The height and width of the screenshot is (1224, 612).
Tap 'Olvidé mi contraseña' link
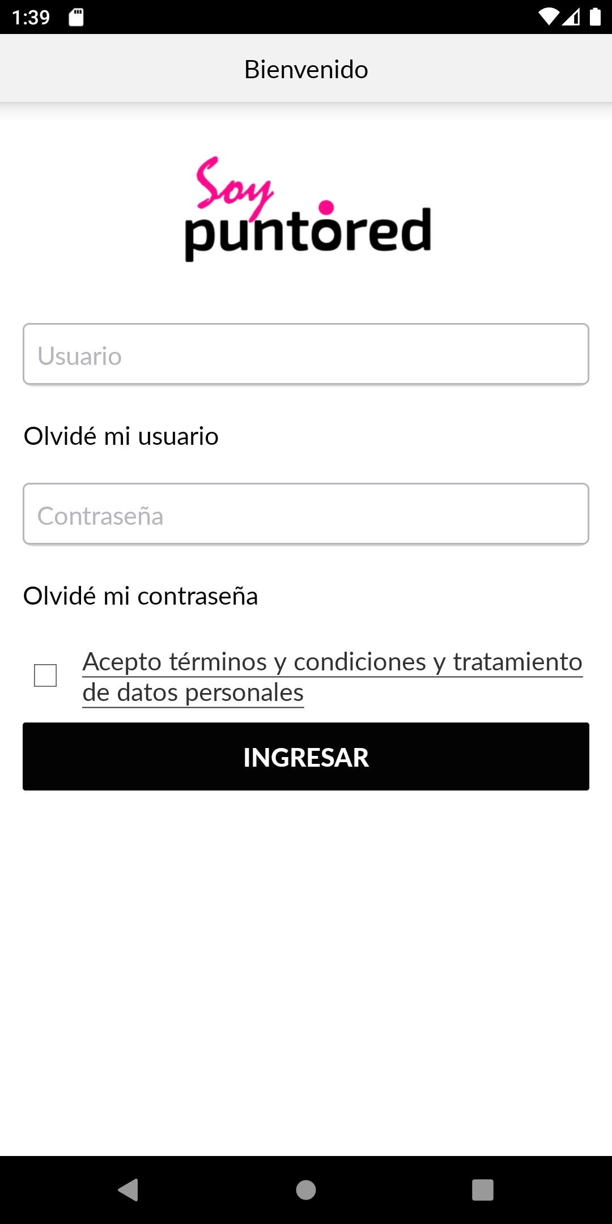click(x=141, y=596)
